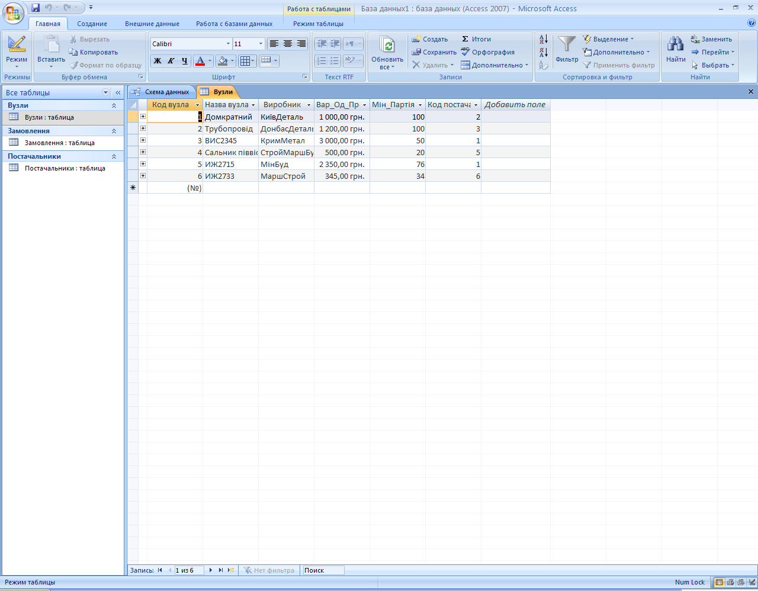
Task: Switch to datasheet view in status bar
Action: (720, 582)
